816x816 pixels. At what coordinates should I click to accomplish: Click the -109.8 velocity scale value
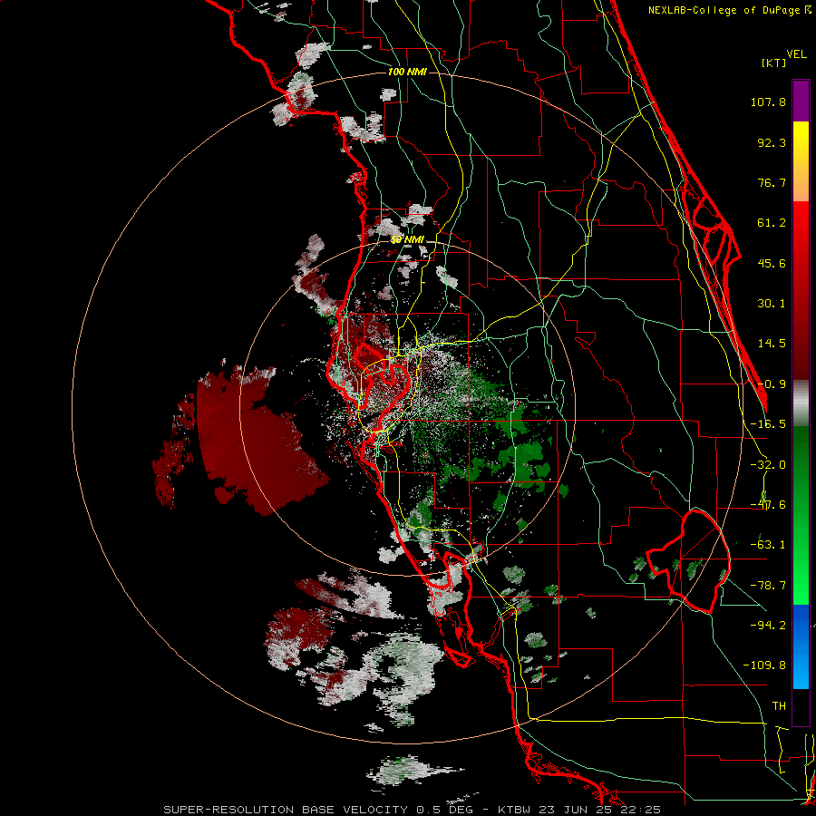(765, 665)
